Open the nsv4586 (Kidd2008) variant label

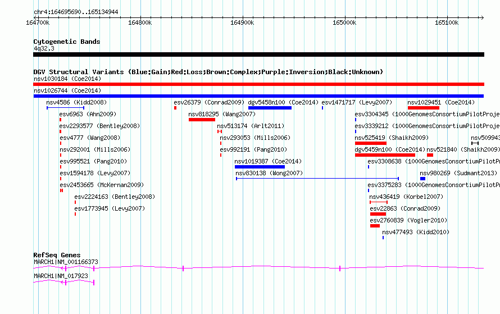click(x=76, y=102)
